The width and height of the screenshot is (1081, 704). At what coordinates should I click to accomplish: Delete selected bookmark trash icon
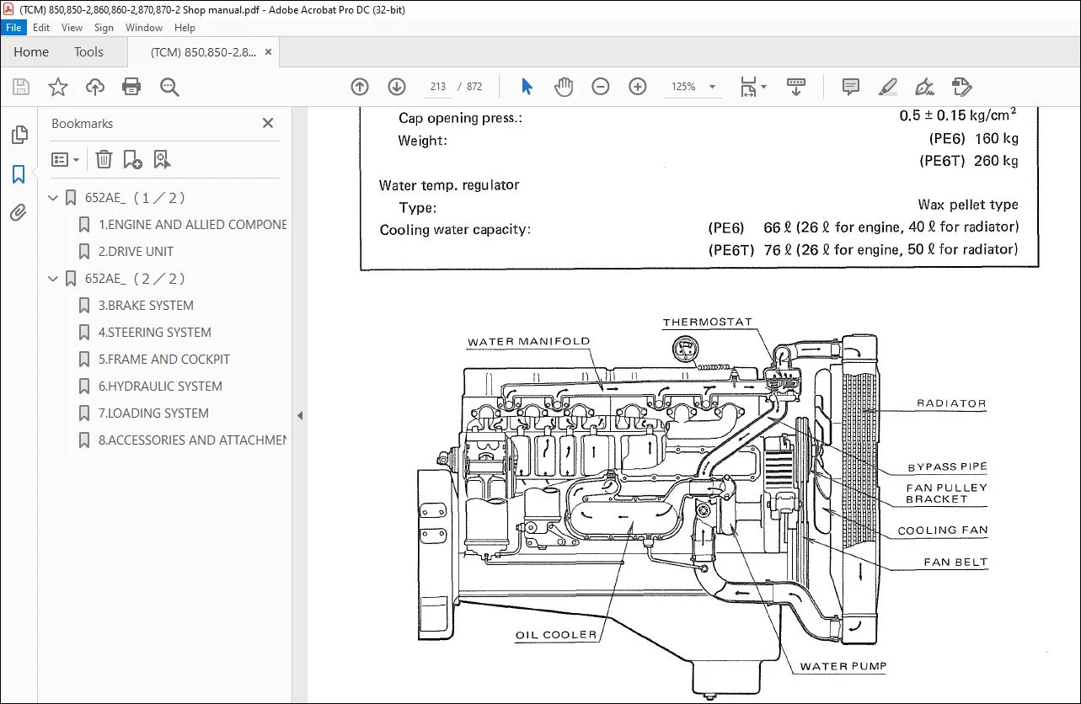click(103, 159)
